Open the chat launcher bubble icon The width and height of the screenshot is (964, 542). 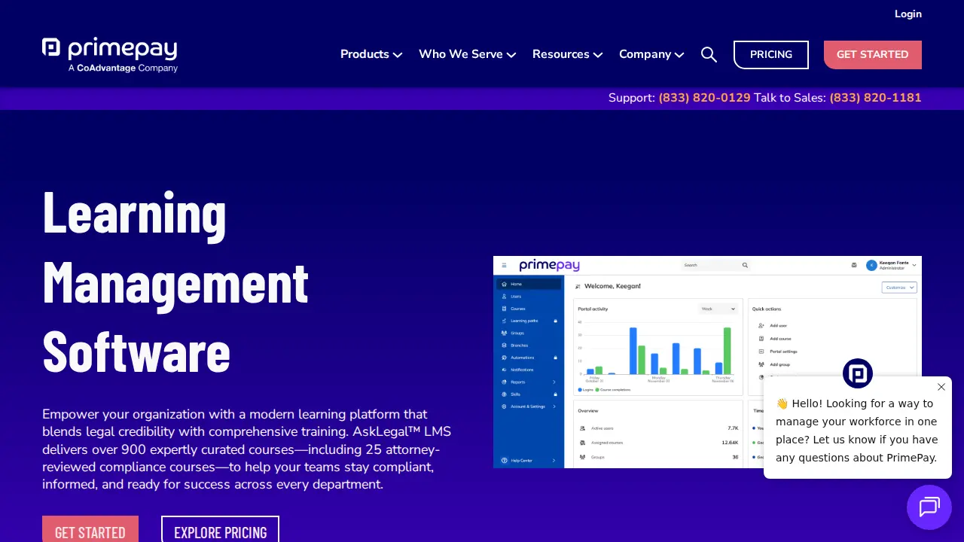[929, 507]
